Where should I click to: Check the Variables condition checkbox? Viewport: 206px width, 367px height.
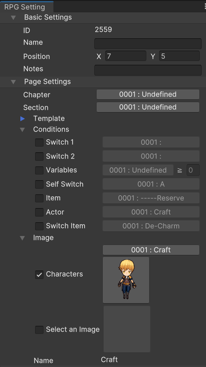point(39,170)
